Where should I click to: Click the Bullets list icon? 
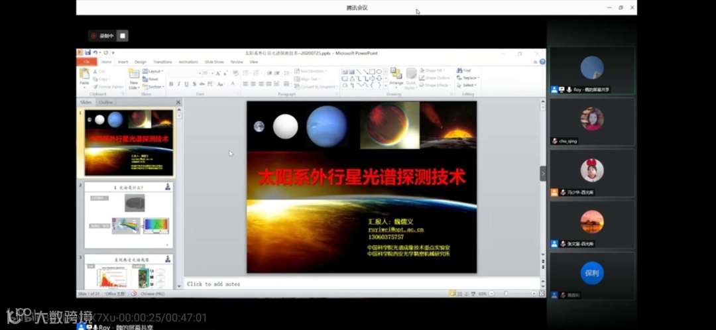pos(247,73)
